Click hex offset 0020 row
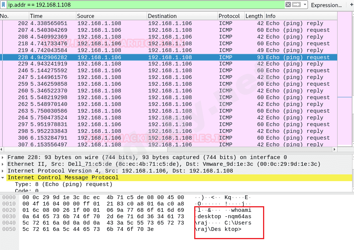The width and height of the screenshot is (354, 250). click(103, 210)
